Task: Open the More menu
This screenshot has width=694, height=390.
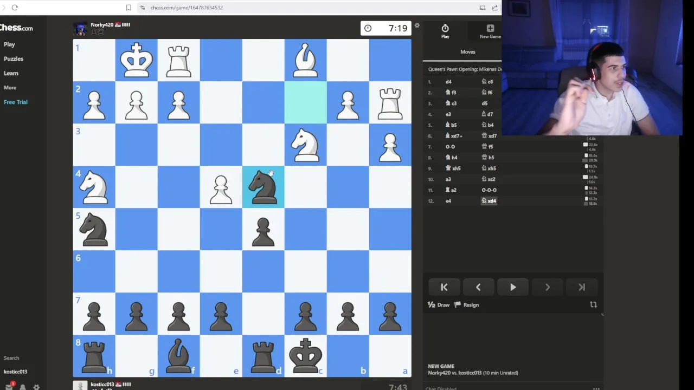Action: [10, 87]
